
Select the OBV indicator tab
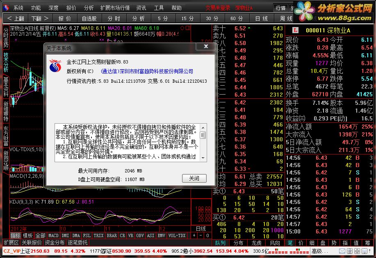[140, 235]
